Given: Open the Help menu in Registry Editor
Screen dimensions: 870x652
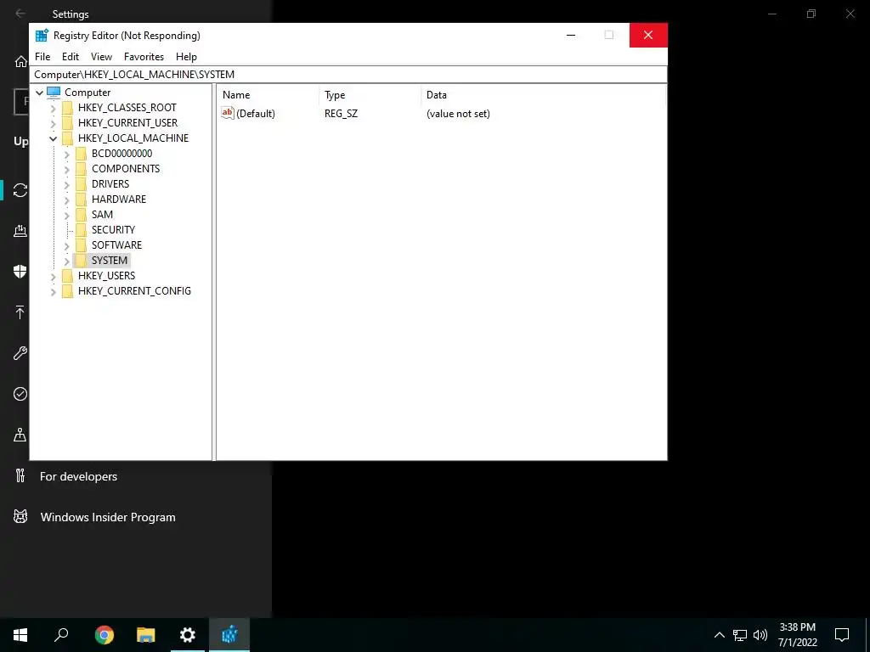Looking at the screenshot, I should (x=186, y=57).
